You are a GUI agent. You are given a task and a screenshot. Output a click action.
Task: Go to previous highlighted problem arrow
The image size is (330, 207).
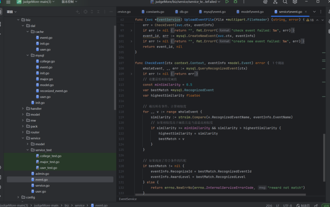[x=317, y=20]
